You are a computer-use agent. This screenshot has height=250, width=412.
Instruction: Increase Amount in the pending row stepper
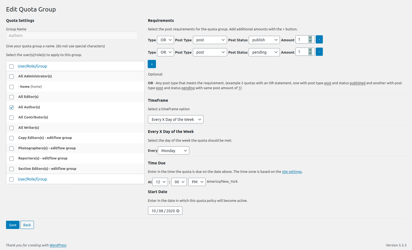[310, 50]
